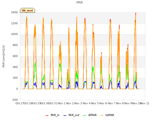Click the Nov 5 x-axis label
Screen dimensions: 160x120
95,103
